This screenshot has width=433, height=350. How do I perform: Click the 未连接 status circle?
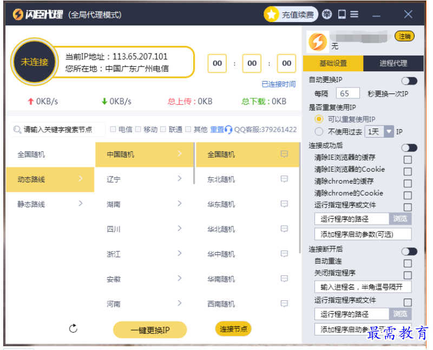pyautogui.click(x=35, y=62)
